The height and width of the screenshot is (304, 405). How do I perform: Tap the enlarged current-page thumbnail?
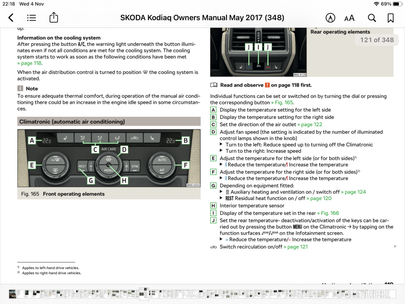click(x=144, y=294)
